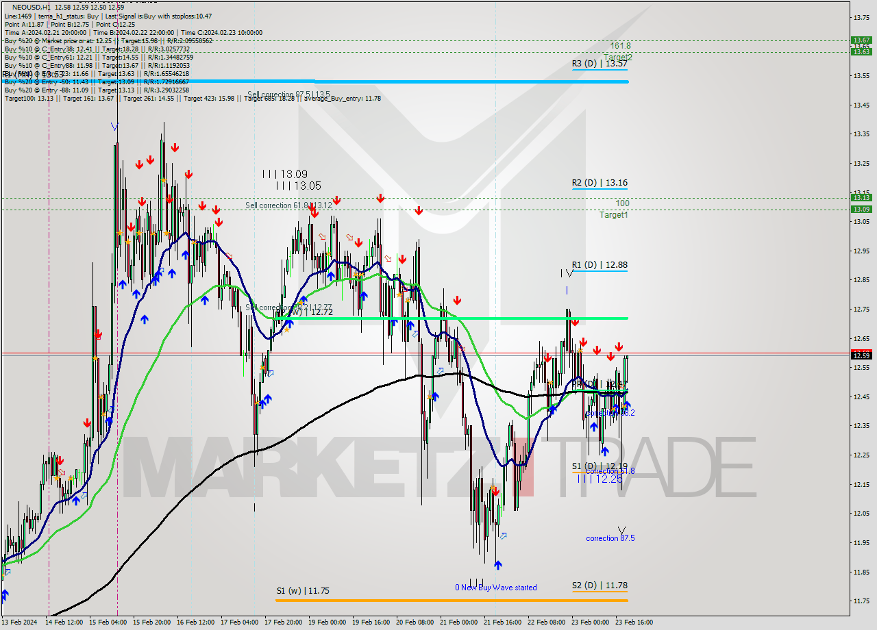Click the 12.35 price axis value
Screen dimensions: 877x630
[x=861, y=426]
